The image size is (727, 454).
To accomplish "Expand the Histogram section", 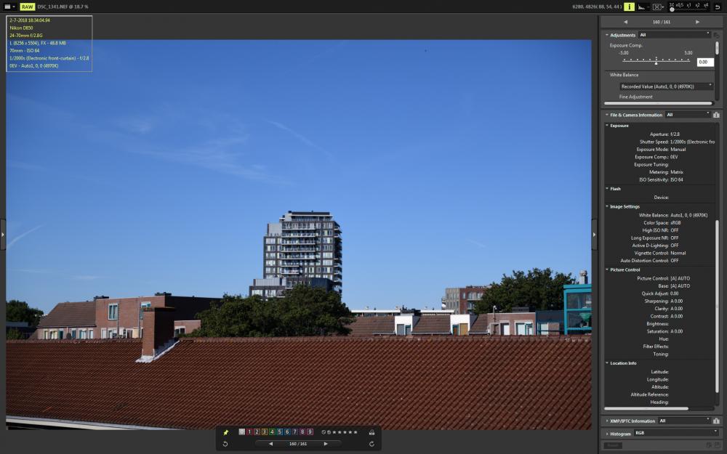I will [x=607, y=434].
